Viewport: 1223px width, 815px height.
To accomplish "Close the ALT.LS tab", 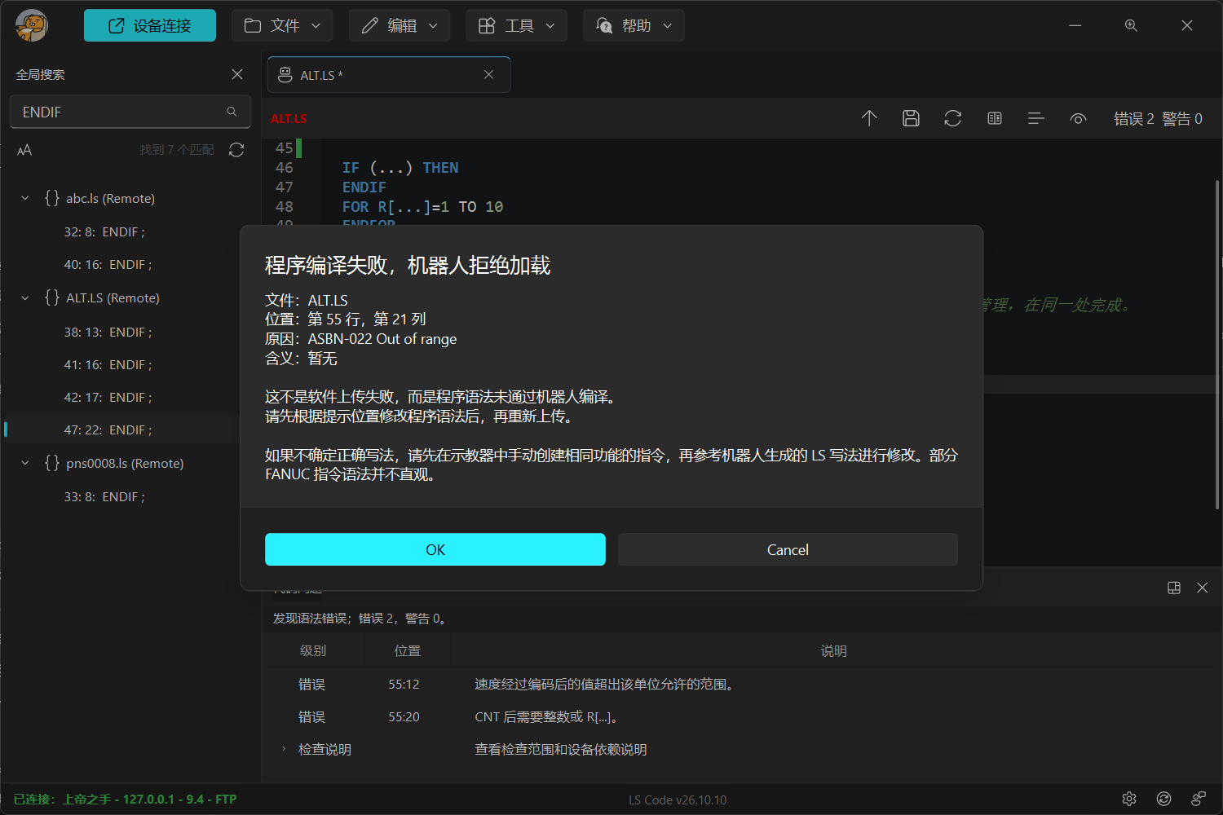I will pyautogui.click(x=488, y=74).
